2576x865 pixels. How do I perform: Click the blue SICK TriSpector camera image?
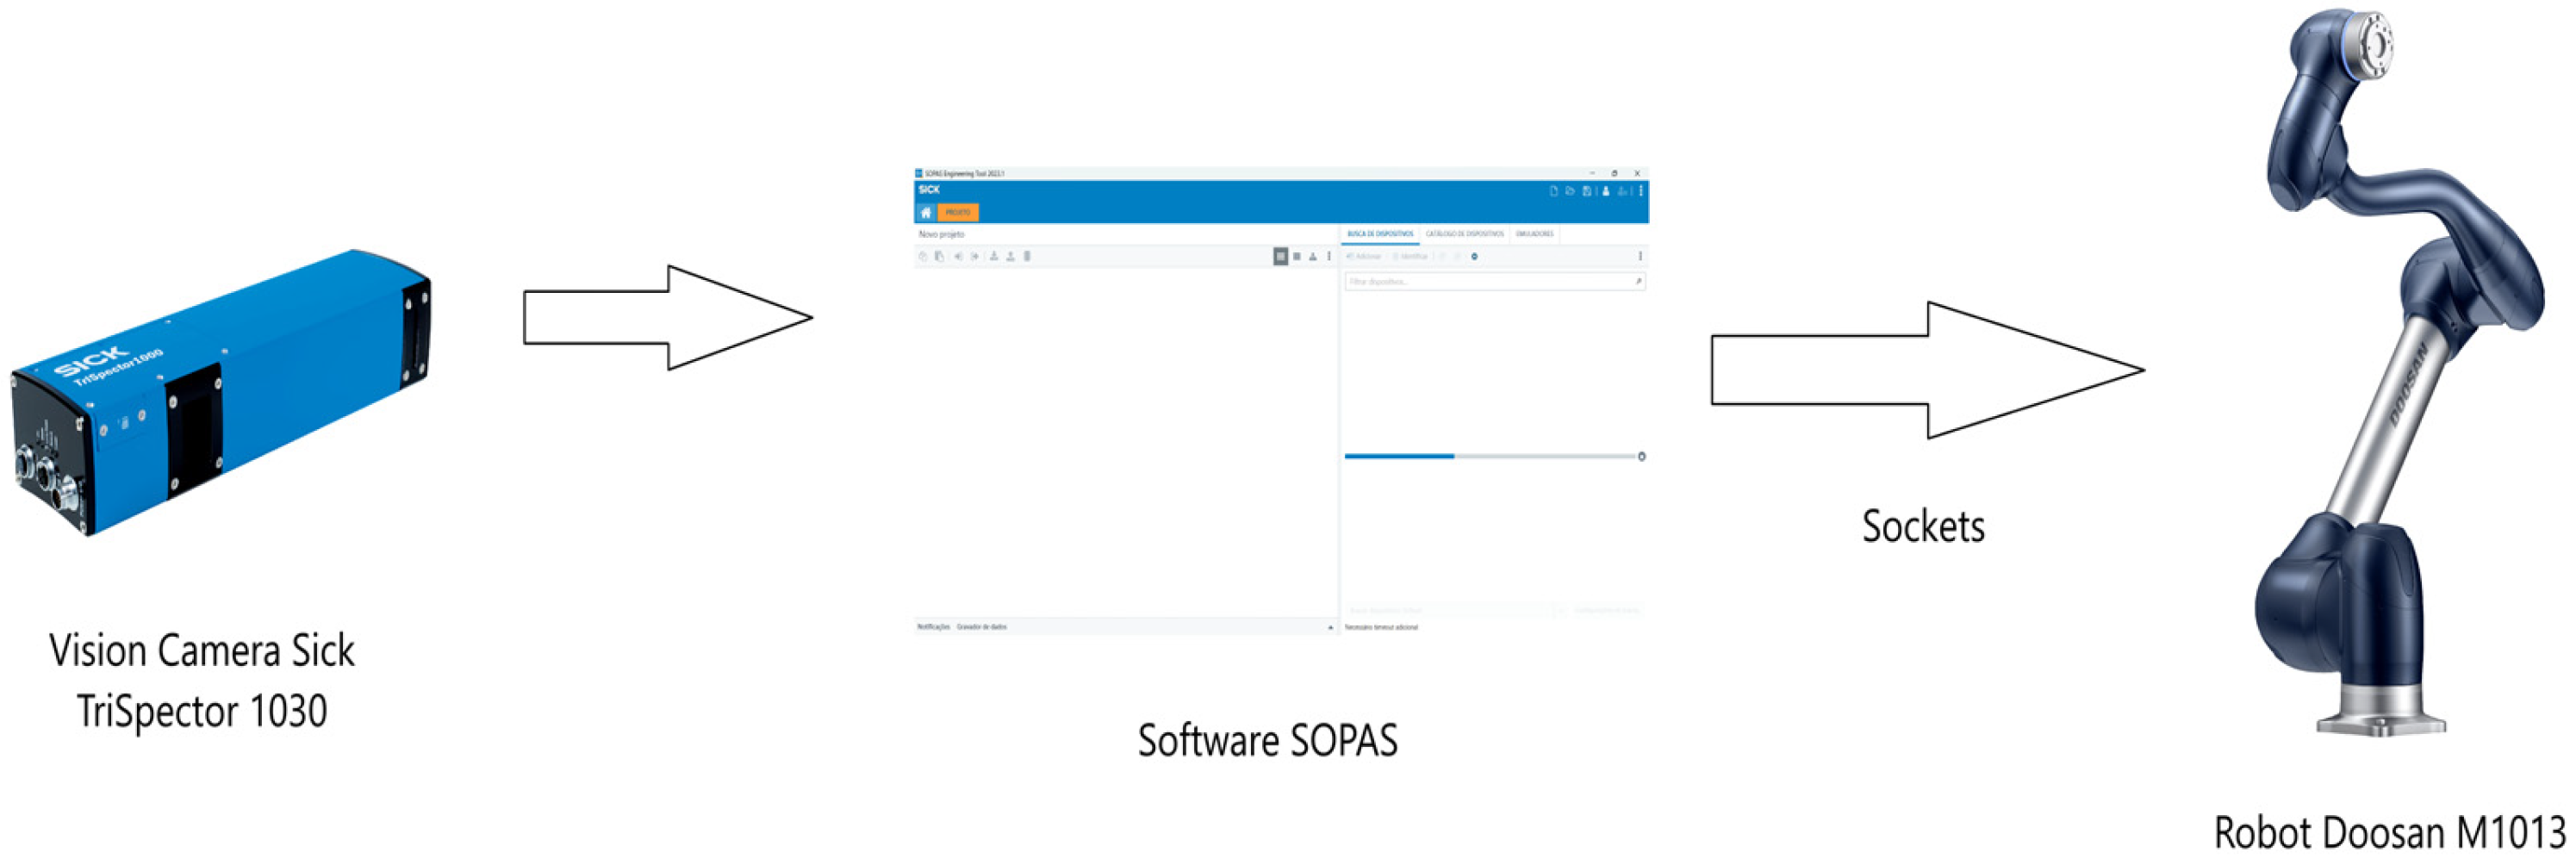click(x=220, y=392)
